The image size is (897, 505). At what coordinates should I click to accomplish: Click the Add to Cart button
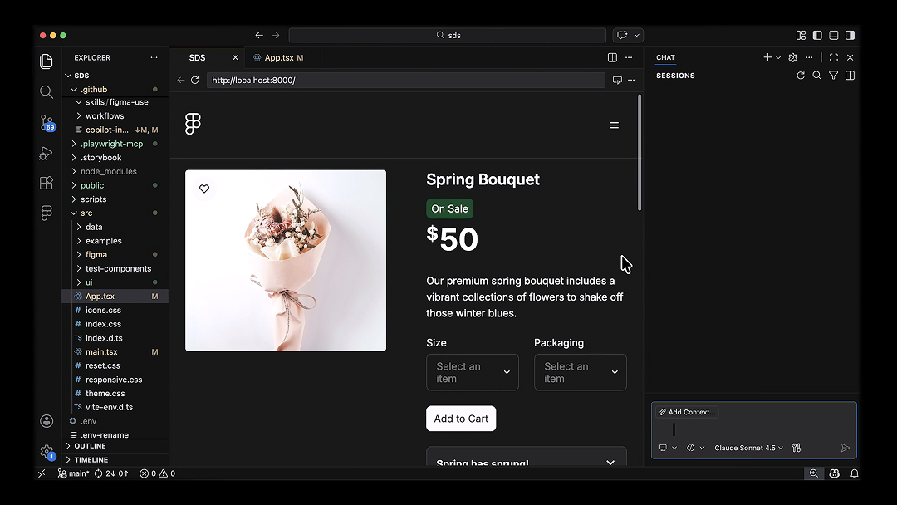[461, 419]
